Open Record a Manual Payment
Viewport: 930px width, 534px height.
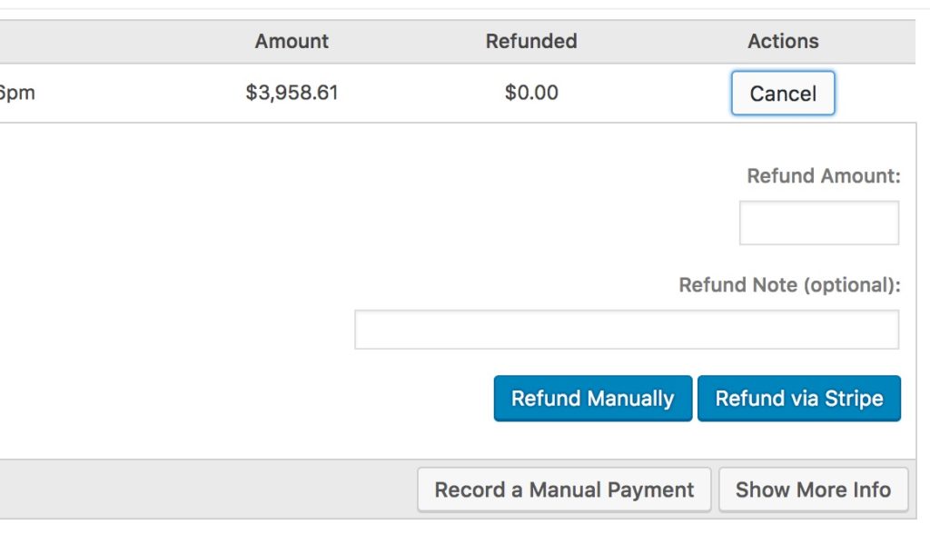[x=563, y=490]
